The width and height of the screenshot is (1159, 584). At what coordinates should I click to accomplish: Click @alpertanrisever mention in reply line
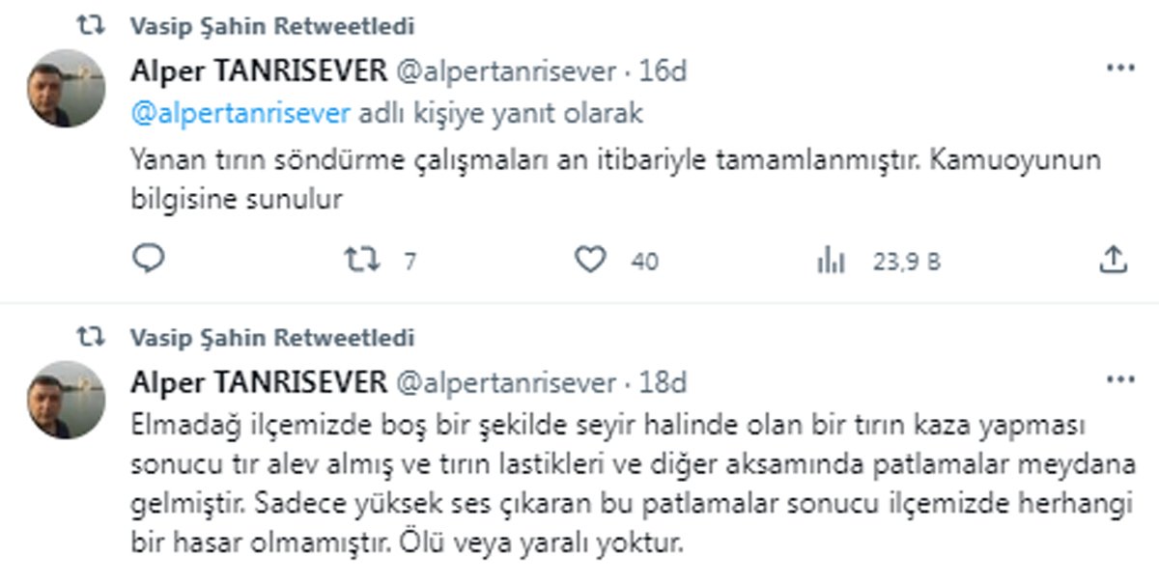click(240, 114)
